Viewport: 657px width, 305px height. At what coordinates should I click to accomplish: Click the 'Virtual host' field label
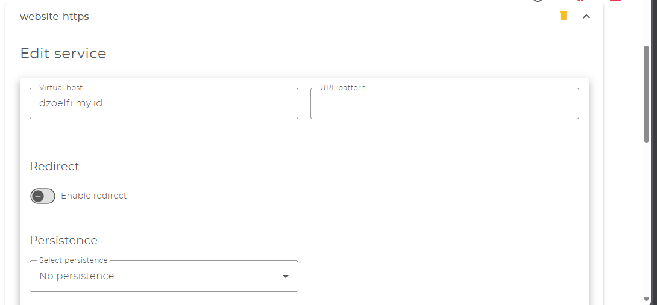[61, 88]
